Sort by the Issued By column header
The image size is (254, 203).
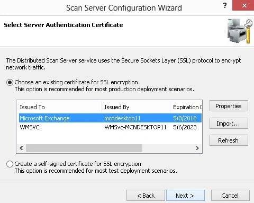coord(136,107)
